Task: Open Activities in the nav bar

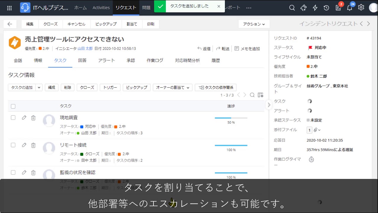Action: tap(101, 8)
